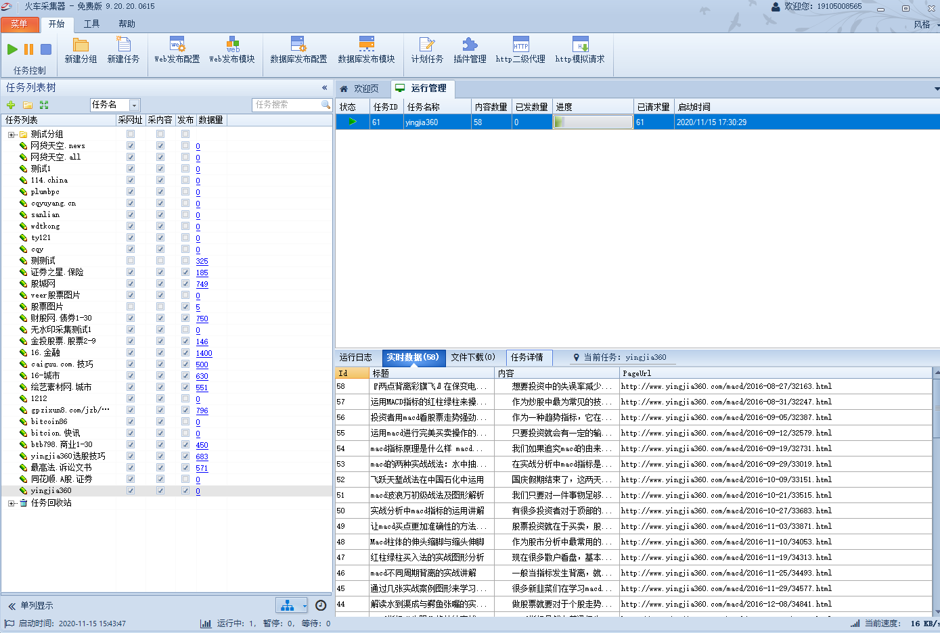Click the user avatar icon next to 欢迎您
This screenshot has width=940, height=633.
[x=776, y=6]
